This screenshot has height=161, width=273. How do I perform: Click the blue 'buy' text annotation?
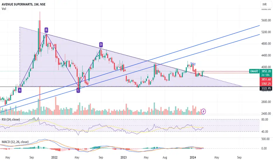(x=193, y=64)
